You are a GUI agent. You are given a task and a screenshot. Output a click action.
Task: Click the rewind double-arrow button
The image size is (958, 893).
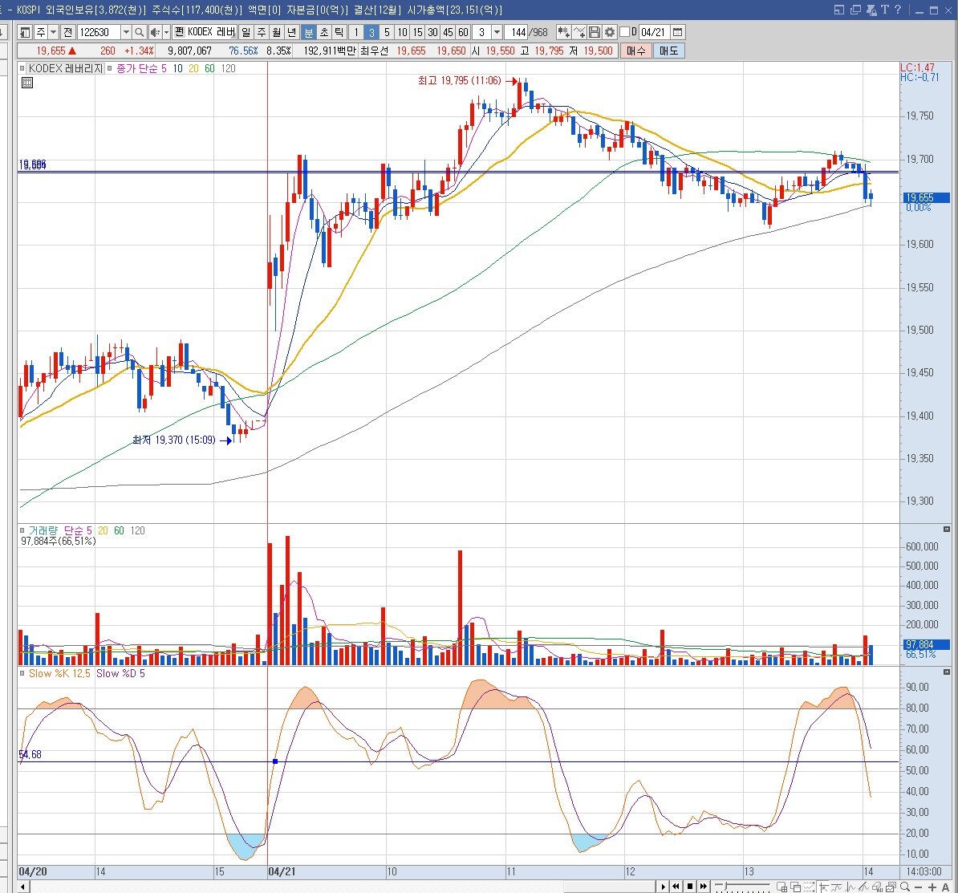676,887
